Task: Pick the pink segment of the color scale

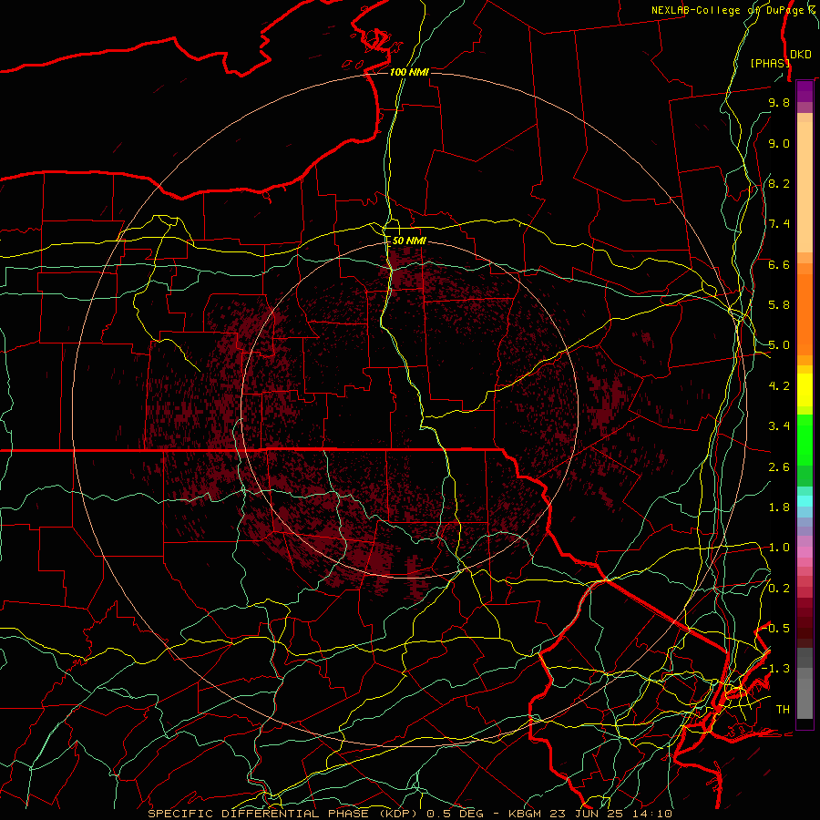Action: pos(805,552)
